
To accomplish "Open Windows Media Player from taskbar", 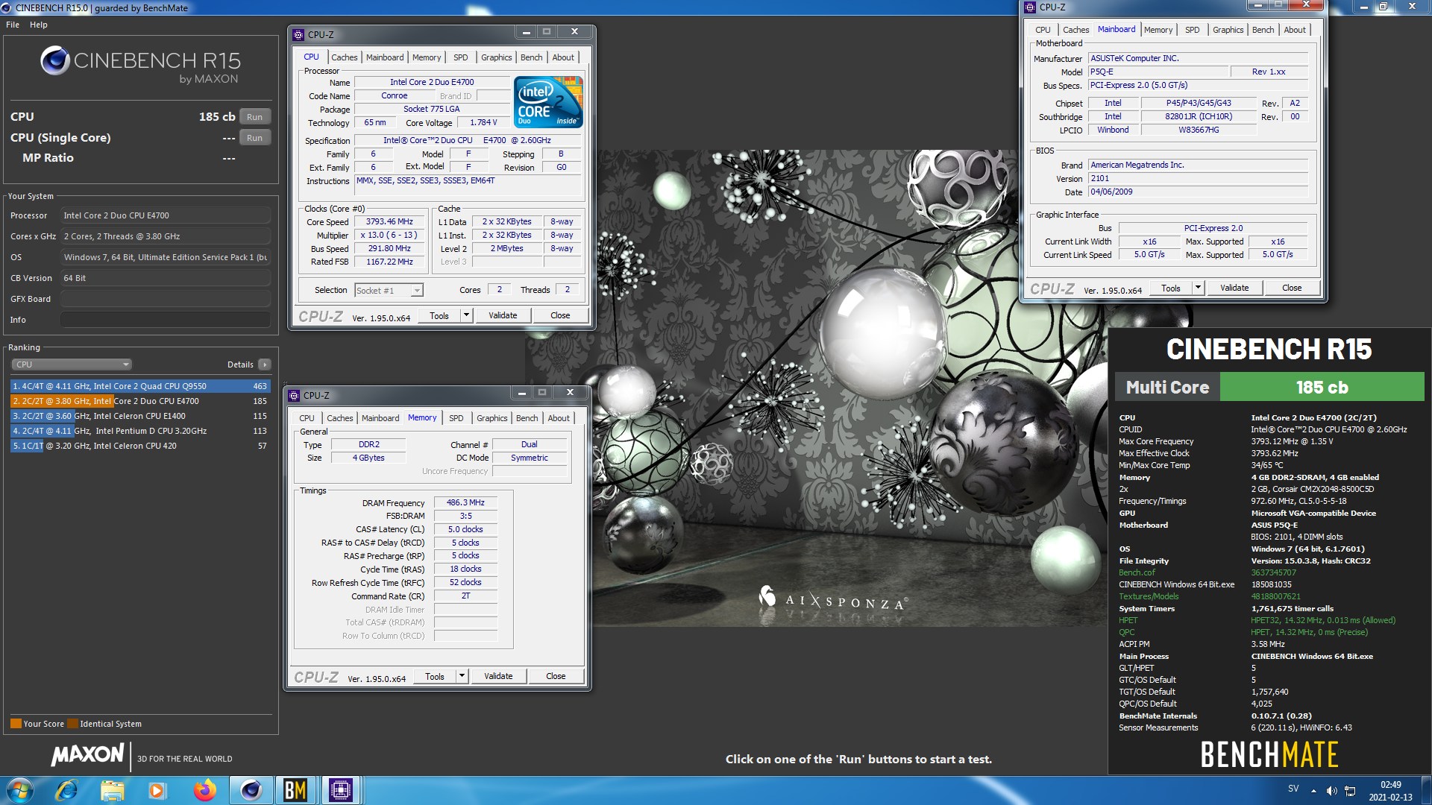I will [157, 790].
